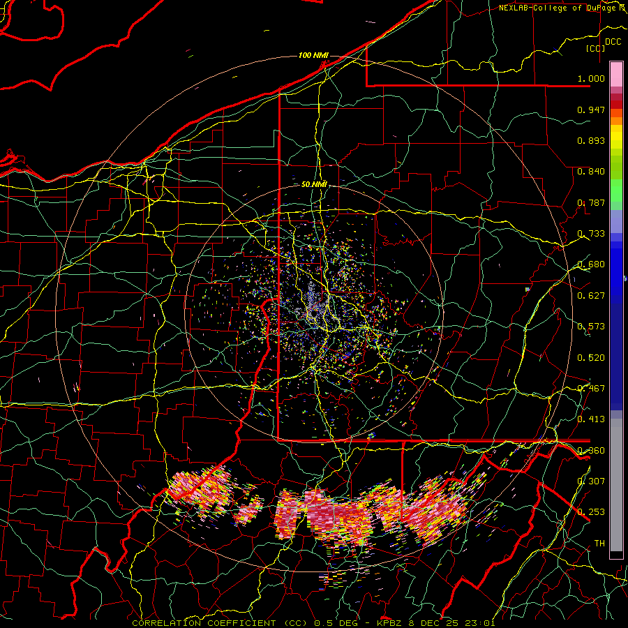Select the 0.467 legend value

(591, 389)
